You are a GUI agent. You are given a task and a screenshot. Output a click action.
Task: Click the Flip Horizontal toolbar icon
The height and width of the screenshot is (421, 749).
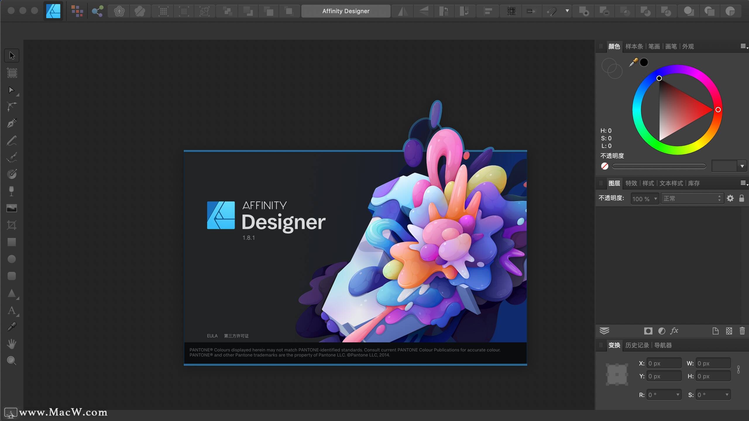coord(403,11)
